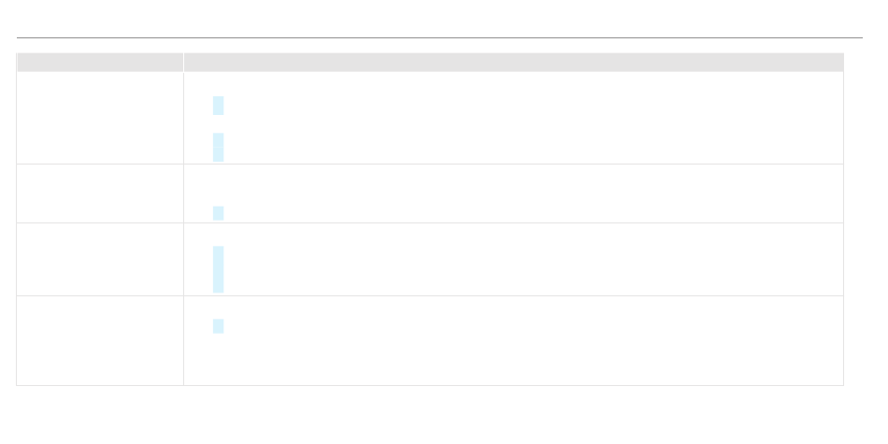Click the narrow empty cell in last body row
This screenshot has height=444, width=888.
tap(100, 341)
